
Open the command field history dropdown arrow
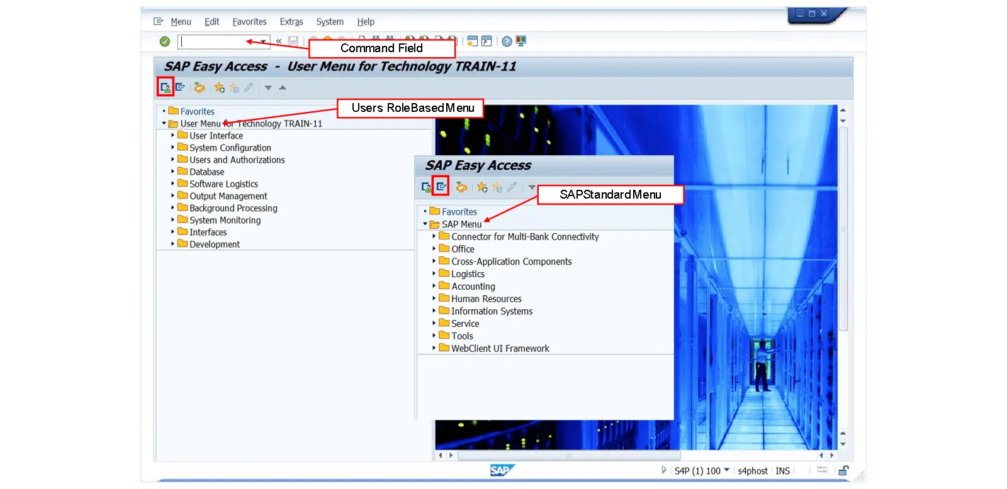pyautogui.click(x=263, y=41)
